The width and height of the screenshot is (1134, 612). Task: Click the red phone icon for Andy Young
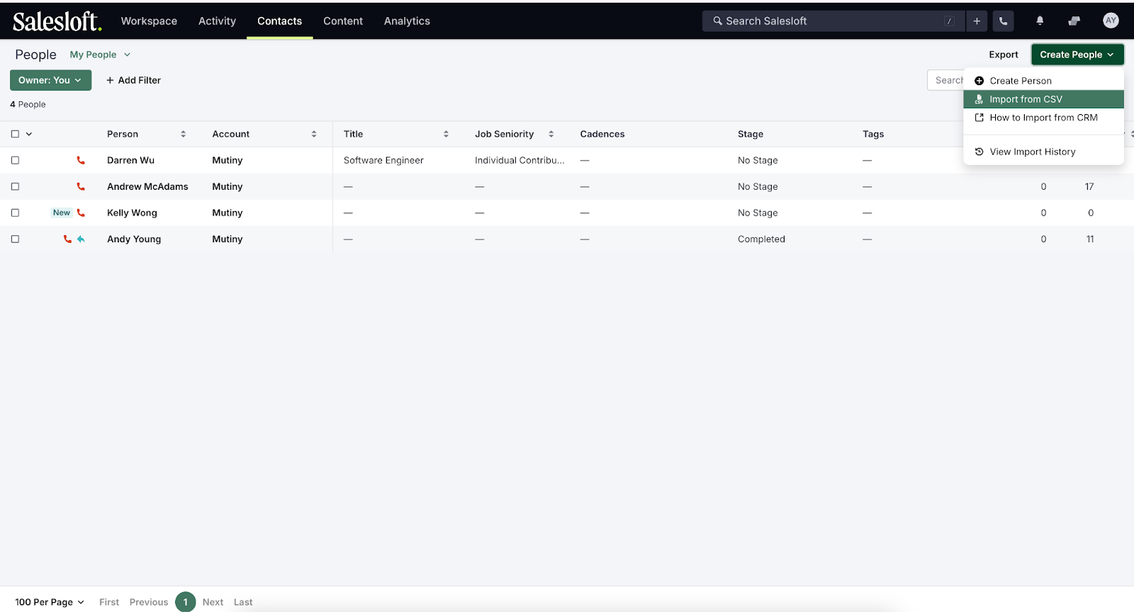click(67, 239)
